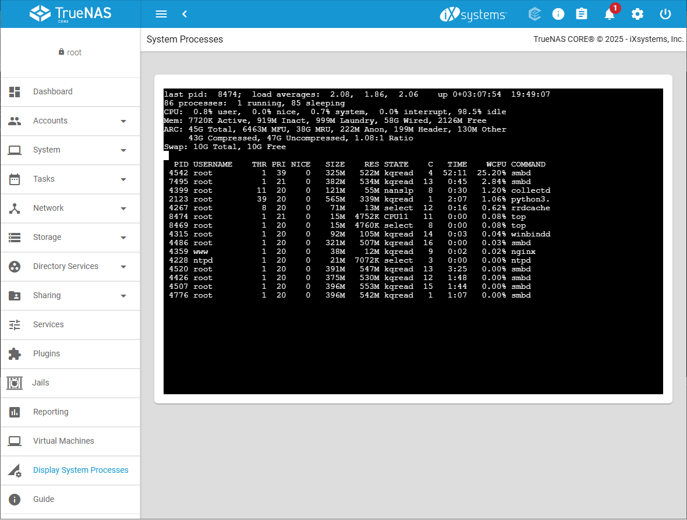Open the Plugins menu item
687x520 pixels.
tap(70, 354)
